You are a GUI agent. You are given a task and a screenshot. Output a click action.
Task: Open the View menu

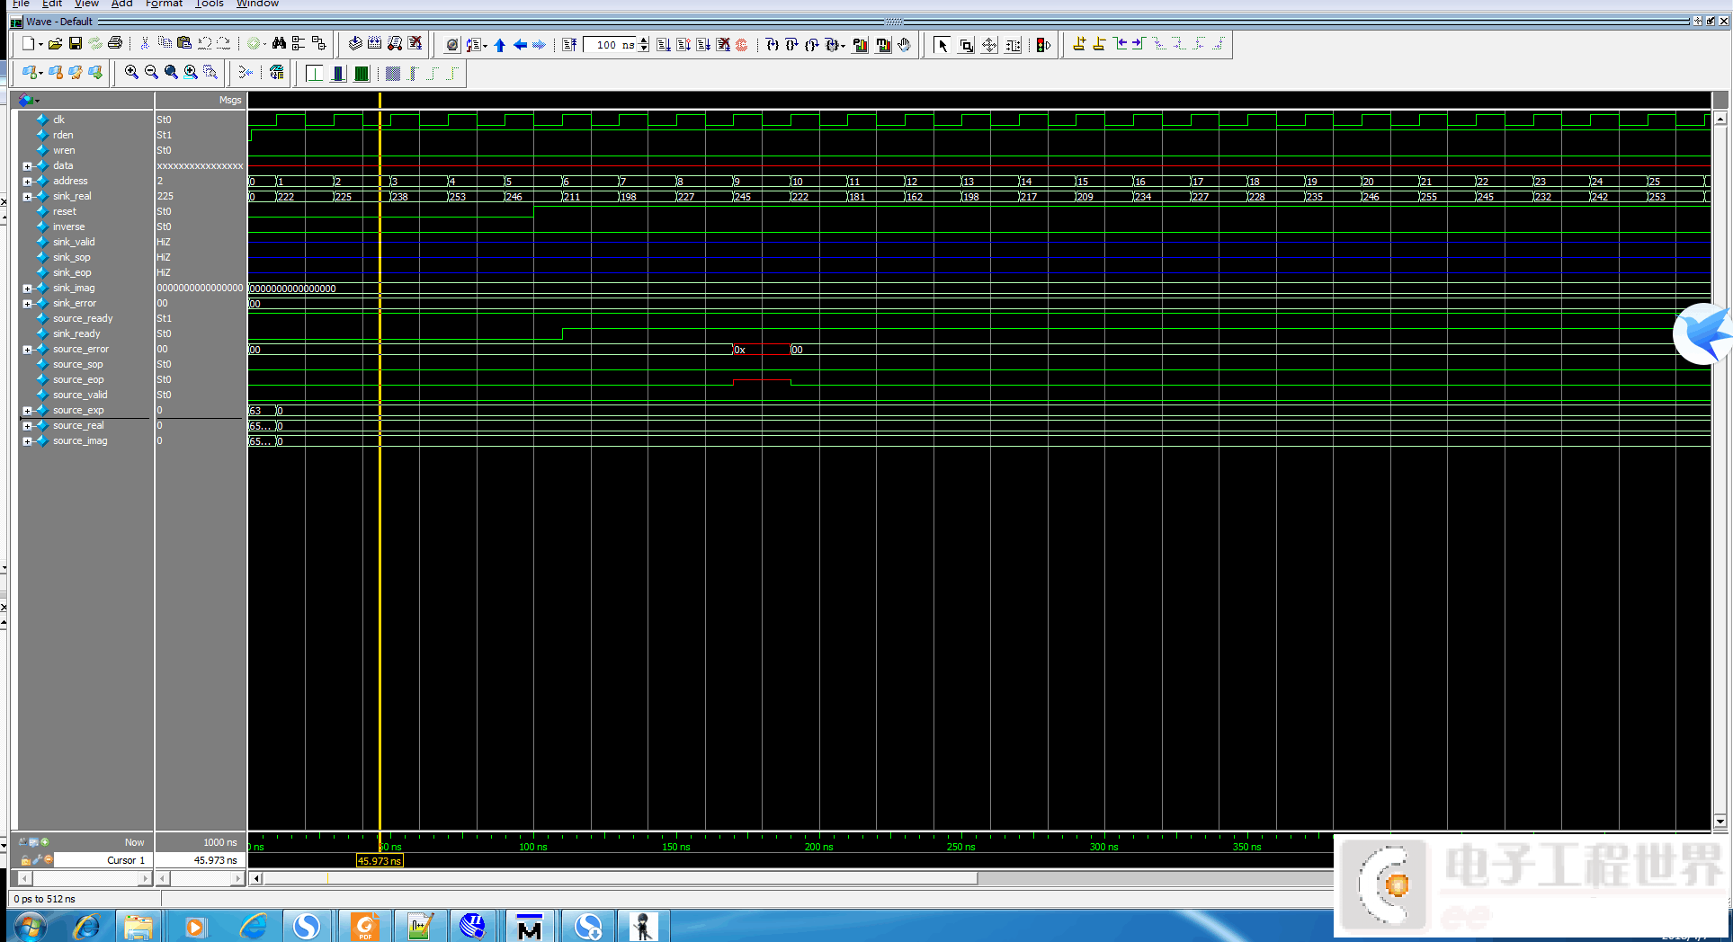[x=86, y=4]
